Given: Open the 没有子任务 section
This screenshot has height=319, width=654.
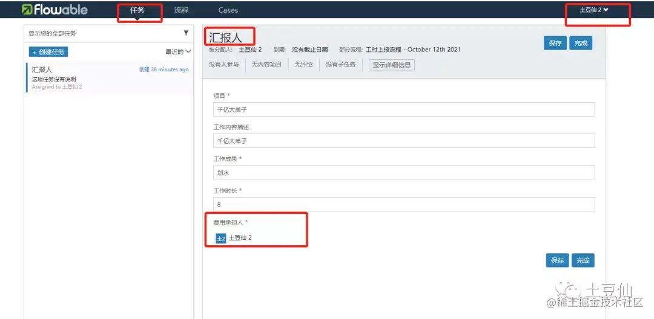Looking at the screenshot, I should pos(341,65).
